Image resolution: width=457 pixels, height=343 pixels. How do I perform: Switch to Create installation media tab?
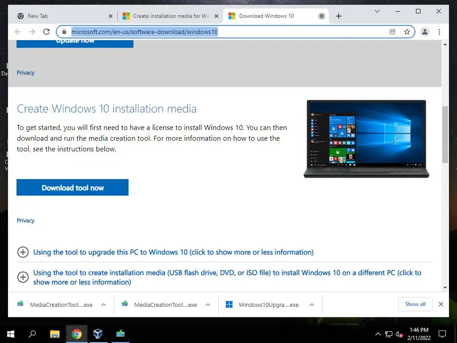pos(170,16)
